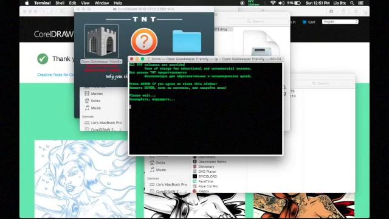Open the Apple menu
The height and width of the screenshot is (219, 389).
[x=27, y=3]
